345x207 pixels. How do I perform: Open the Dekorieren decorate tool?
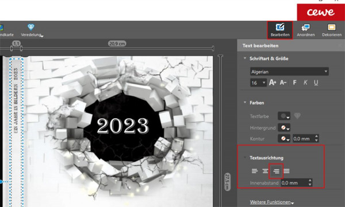pyautogui.click(x=332, y=30)
